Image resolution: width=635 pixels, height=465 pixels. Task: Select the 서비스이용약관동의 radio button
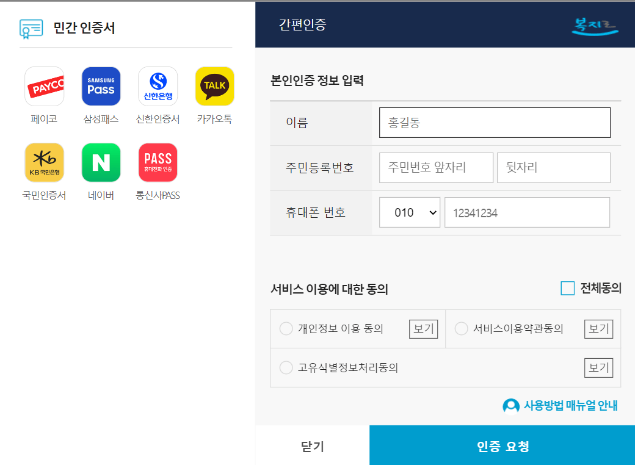pos(462,328)
